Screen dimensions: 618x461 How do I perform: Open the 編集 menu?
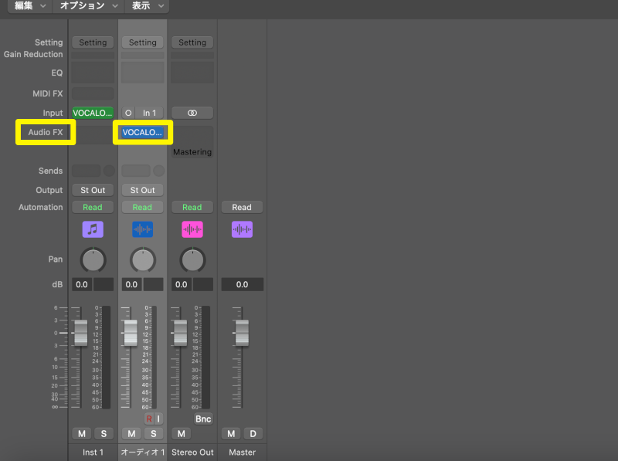pos(30,6)
